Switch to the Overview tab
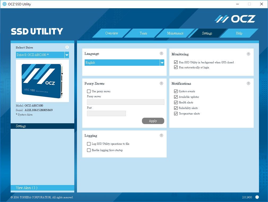 112,33
